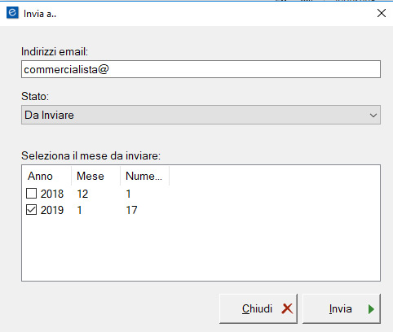Screen dimensions: 393x332
Task: Click empty area of the month list
Action: (x=201, y=248)
